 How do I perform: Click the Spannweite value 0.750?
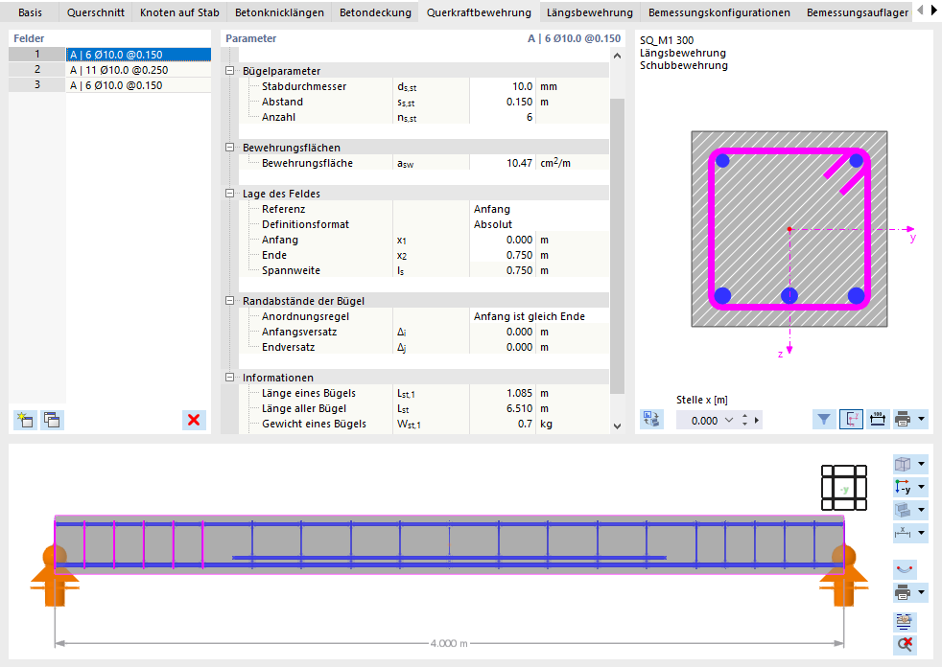coord(502,270)
